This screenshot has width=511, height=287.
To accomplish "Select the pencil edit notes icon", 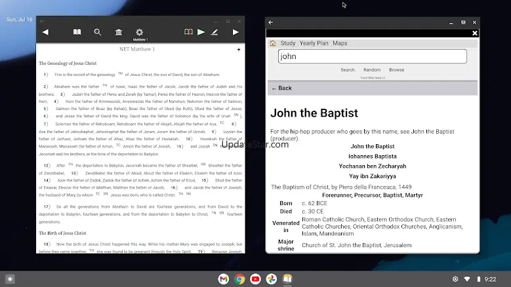I will pos(214,32).
